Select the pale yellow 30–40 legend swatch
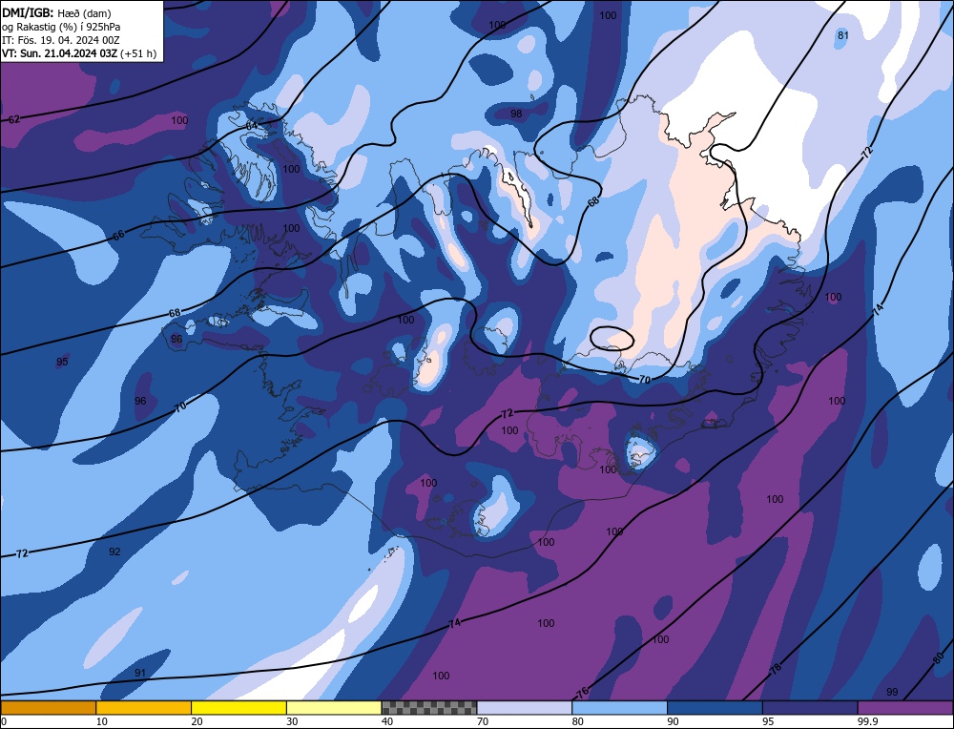The image size is (954, 729). [334, 708]
